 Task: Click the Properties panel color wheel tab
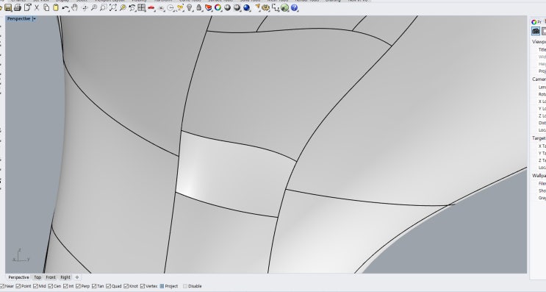click(x=534, y=22)
